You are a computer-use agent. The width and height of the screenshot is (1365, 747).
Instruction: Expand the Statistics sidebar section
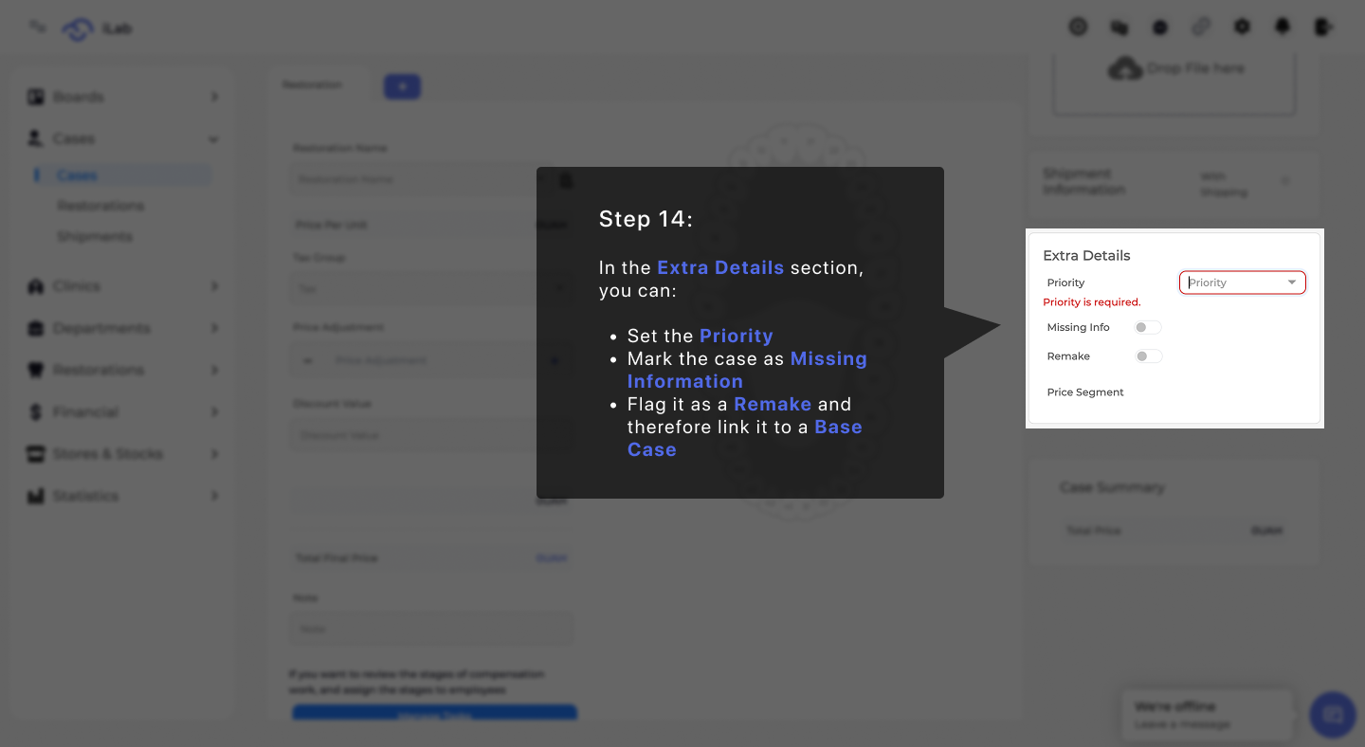click(122, 496)
